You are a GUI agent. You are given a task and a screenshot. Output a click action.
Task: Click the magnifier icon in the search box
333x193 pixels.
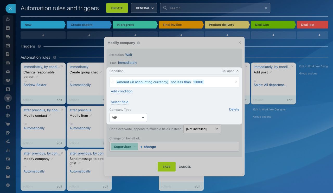tap(165, 8)
